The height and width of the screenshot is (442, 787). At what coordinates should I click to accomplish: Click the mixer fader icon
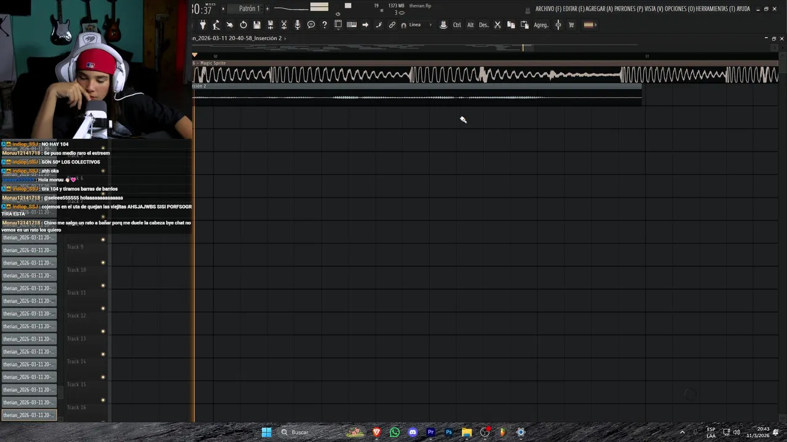point(558,25)
